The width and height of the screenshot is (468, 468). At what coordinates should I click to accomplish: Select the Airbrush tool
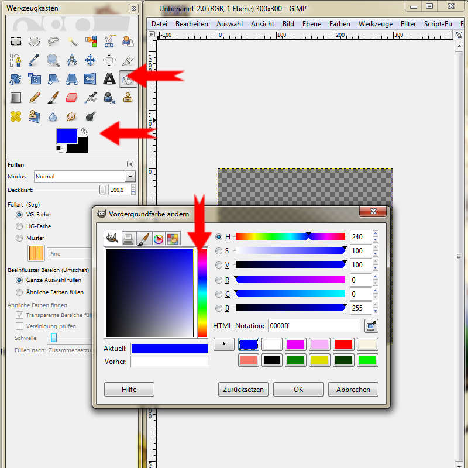click(91, 98)
